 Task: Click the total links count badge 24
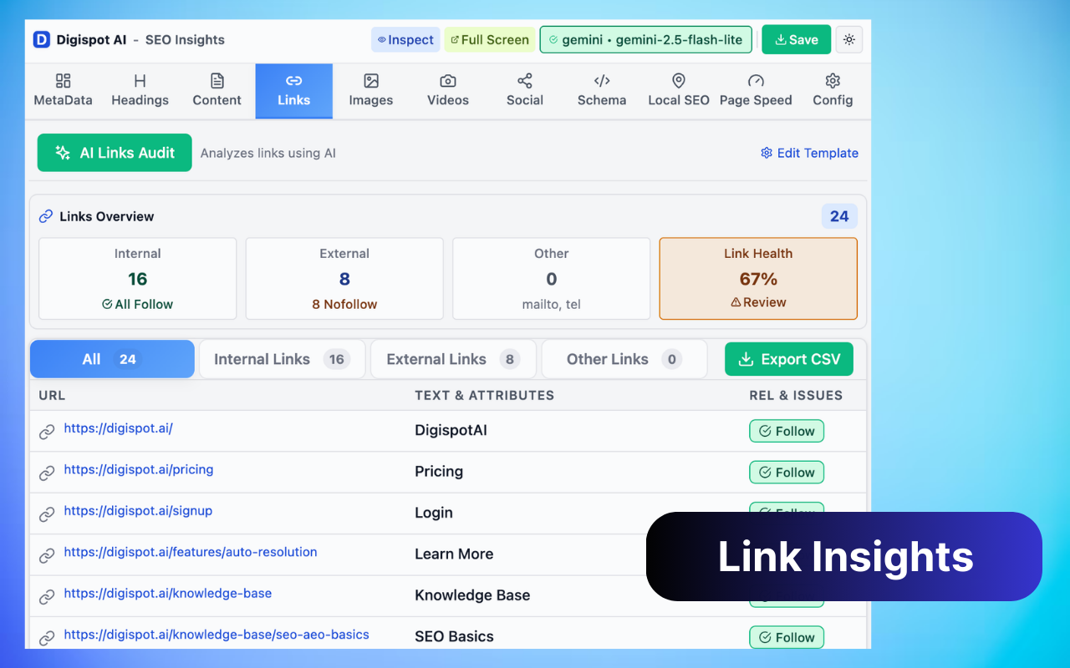coord(839,216)
